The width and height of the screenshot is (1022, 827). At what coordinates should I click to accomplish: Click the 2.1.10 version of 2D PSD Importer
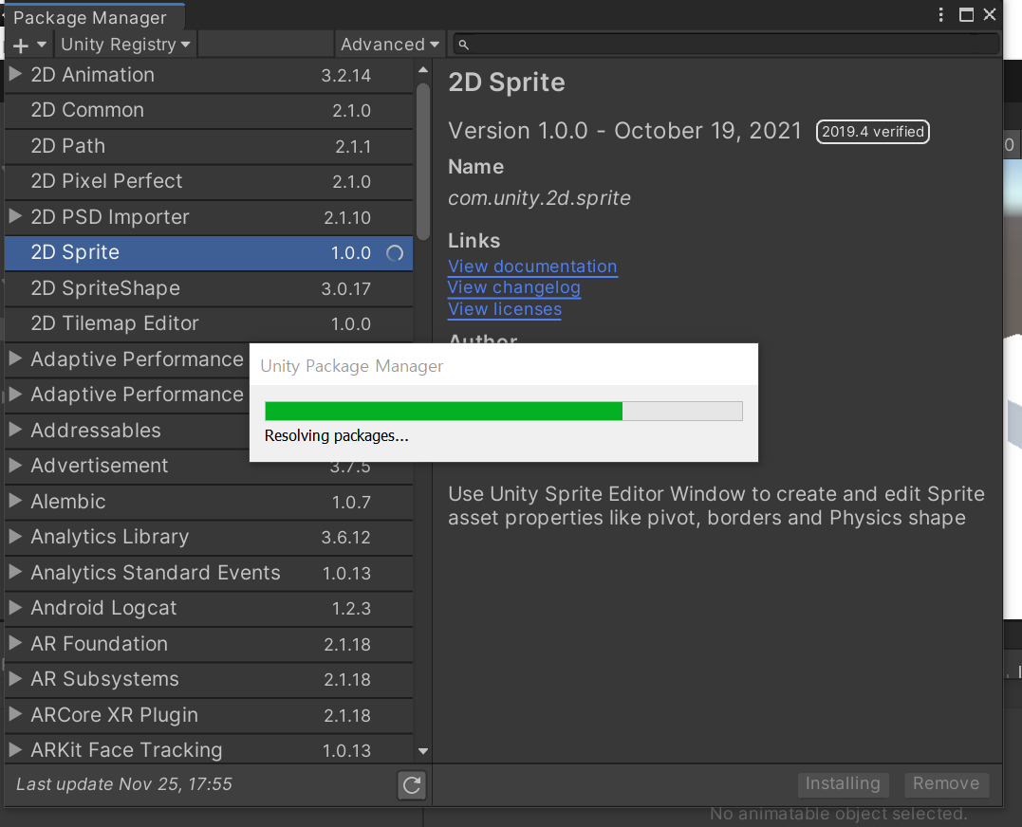coord(347,217)
